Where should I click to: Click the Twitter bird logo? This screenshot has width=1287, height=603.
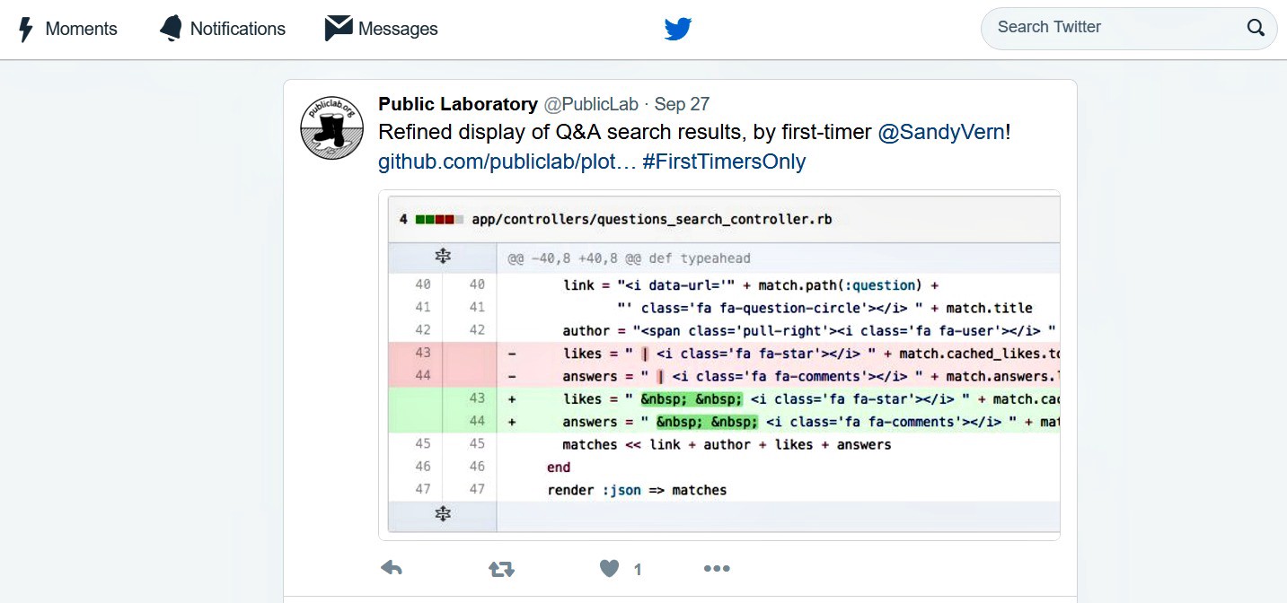click(678, 30)
